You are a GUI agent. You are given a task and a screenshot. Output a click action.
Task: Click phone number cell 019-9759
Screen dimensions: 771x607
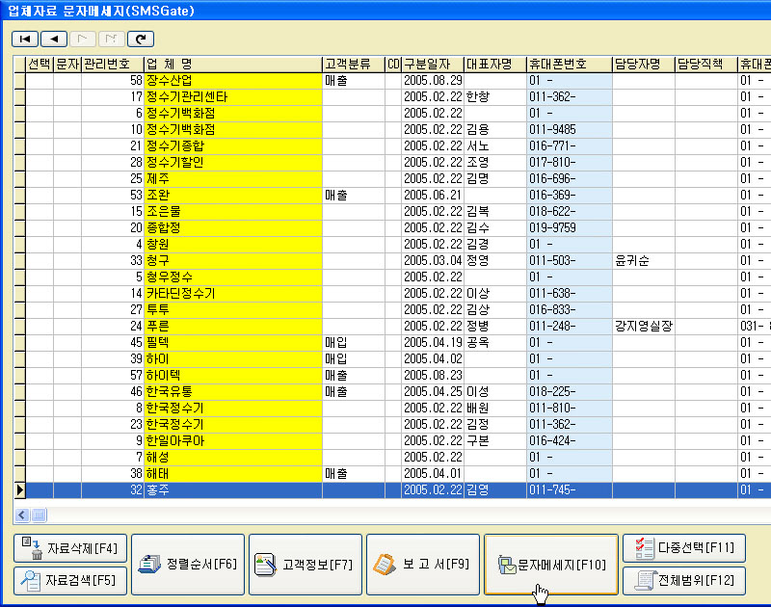[x=570, y=228]
